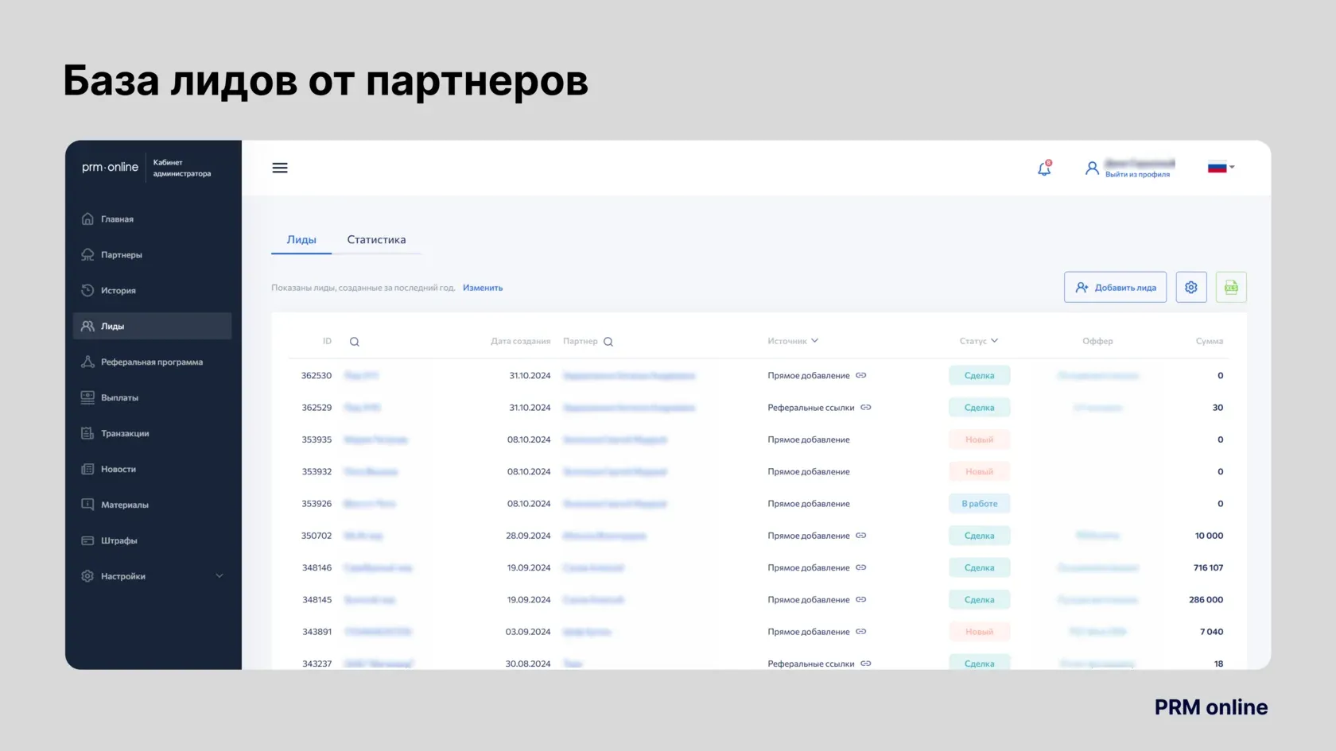Search by ID magnifier icon

coord(355,342)
